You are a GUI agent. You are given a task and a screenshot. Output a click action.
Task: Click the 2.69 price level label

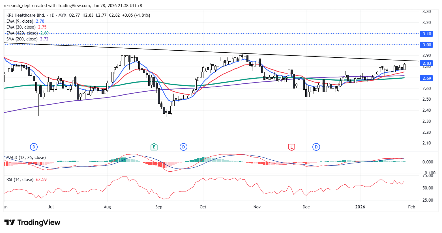click(427, 78)
